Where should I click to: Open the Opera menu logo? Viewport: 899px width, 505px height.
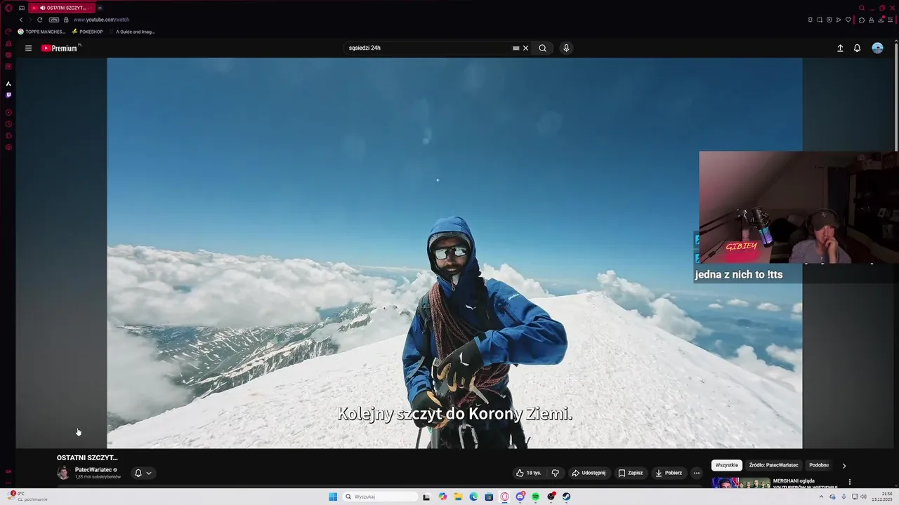pos(8,8)
